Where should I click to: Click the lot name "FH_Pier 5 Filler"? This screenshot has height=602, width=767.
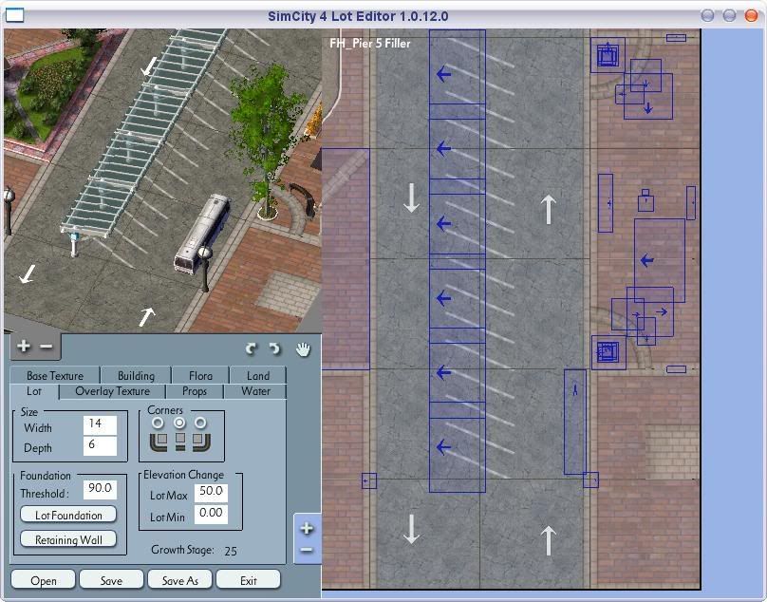(x=370, y=43)
